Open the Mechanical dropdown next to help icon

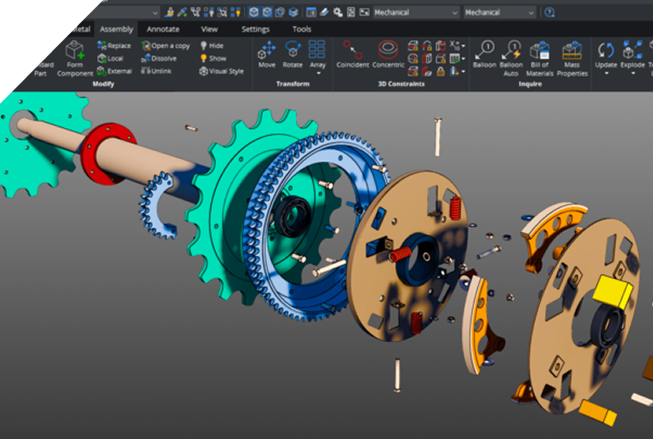[x=500, y=13]
